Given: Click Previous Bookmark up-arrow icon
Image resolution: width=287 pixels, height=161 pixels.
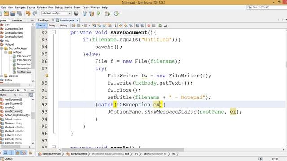Looking at the screenshot, I should [x=121, y=26].
